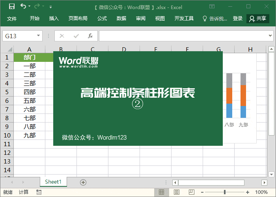Click the Select All corner triangle
This screenshot has height=197, width=276.
coord(10,49)
